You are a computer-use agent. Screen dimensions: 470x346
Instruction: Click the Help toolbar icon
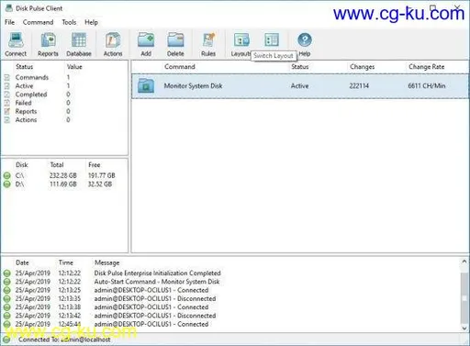click(305, 40)
